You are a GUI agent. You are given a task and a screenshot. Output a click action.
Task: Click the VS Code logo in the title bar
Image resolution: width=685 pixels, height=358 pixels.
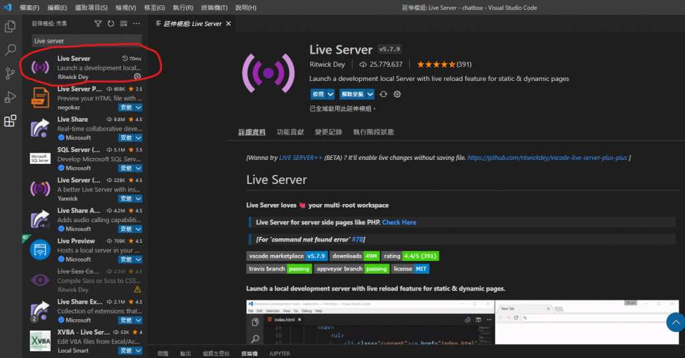click(8, 7)
